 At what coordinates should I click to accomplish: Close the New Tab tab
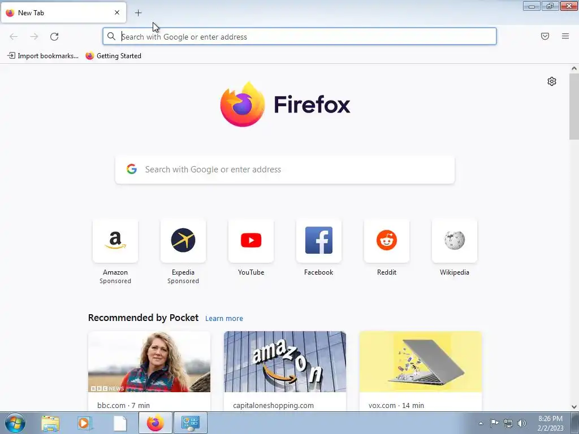coord(117,12)
